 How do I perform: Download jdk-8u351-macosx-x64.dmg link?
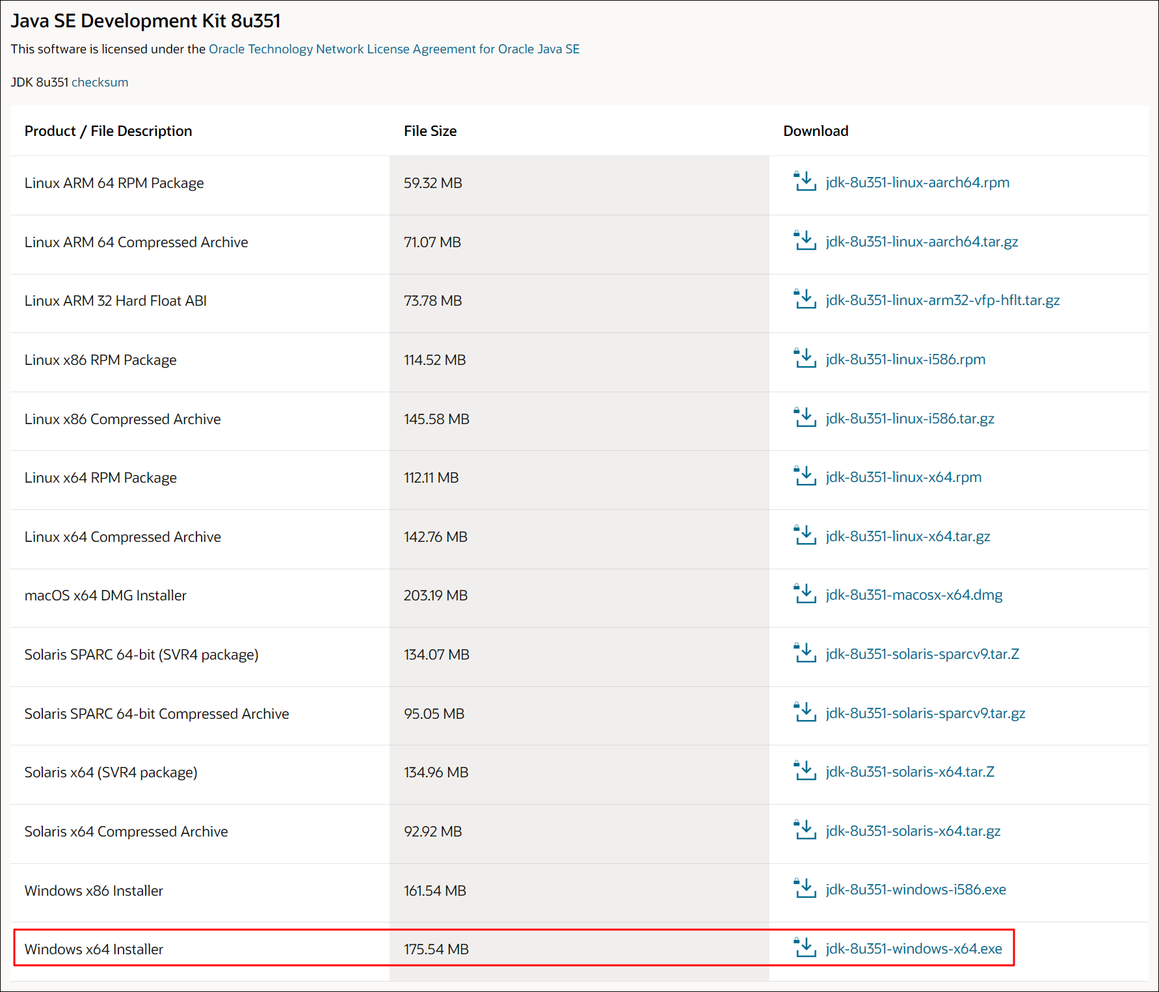[913, 595]
